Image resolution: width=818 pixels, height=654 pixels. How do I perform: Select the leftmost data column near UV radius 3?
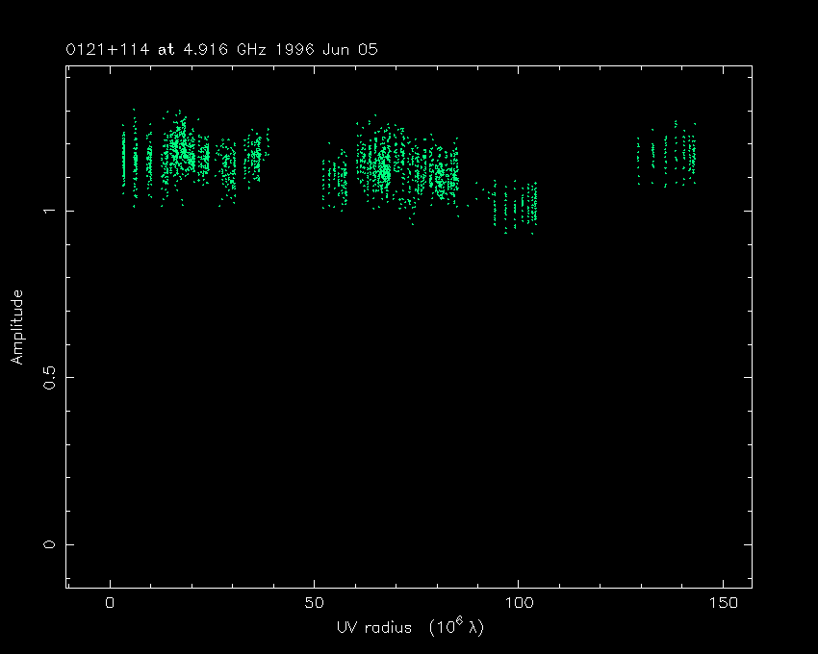point(123,159)
